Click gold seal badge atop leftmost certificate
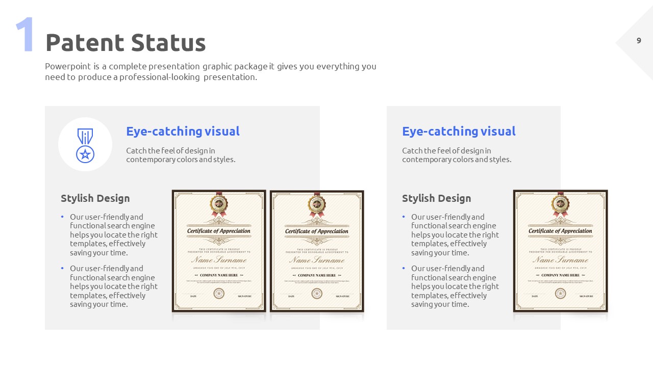Screen dimensions: 653x367 (x=219, y=205)
